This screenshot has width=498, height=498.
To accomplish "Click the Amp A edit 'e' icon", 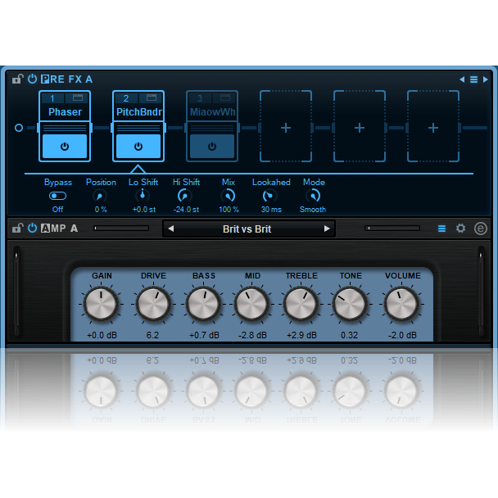I will pos(481,229).
